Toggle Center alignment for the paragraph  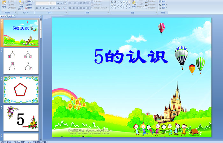(x=74, y=8)
